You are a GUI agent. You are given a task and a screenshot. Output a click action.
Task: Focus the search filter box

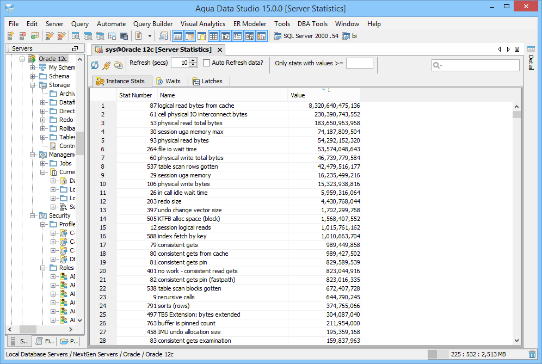tap(475, 65)
